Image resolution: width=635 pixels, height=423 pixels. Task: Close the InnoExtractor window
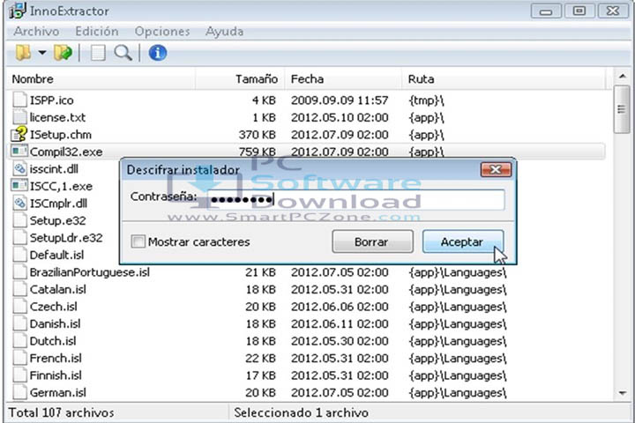click(x=613, y=11)
